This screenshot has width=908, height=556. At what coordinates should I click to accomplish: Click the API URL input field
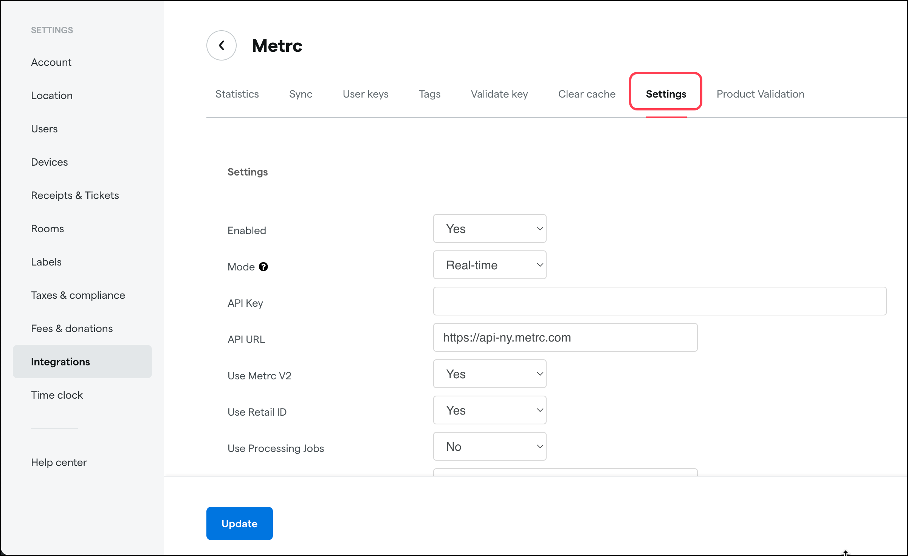pos(565,337)
